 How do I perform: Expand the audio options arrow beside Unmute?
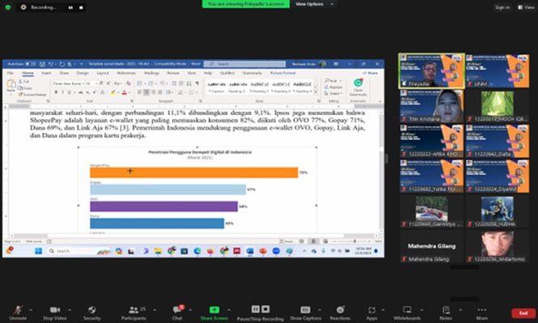point(31,310)
